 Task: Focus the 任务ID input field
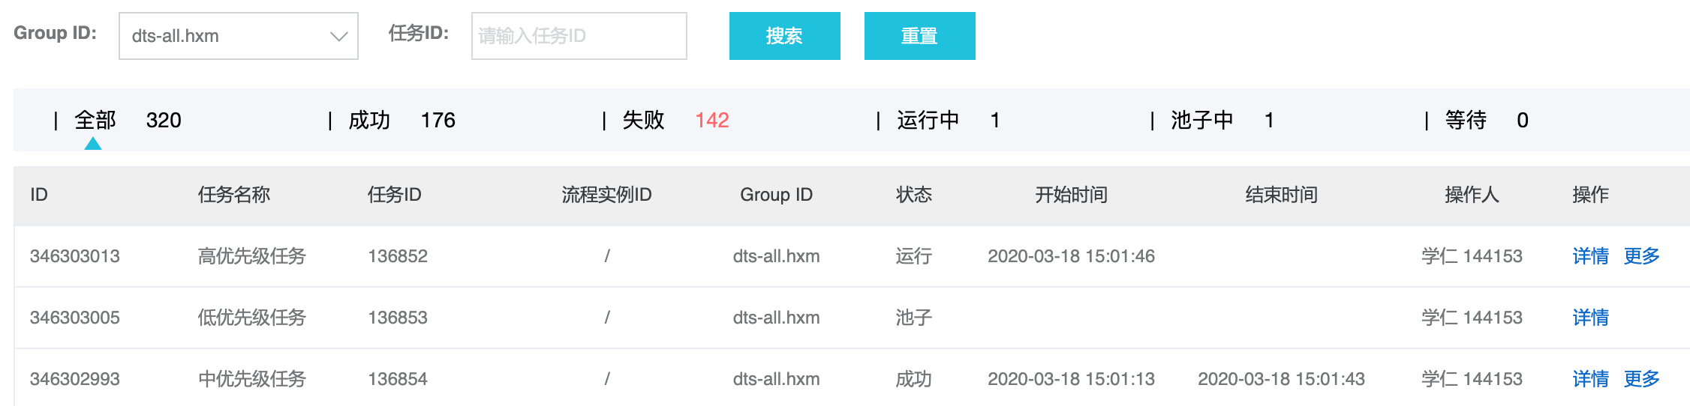click(x=579, y=36)
